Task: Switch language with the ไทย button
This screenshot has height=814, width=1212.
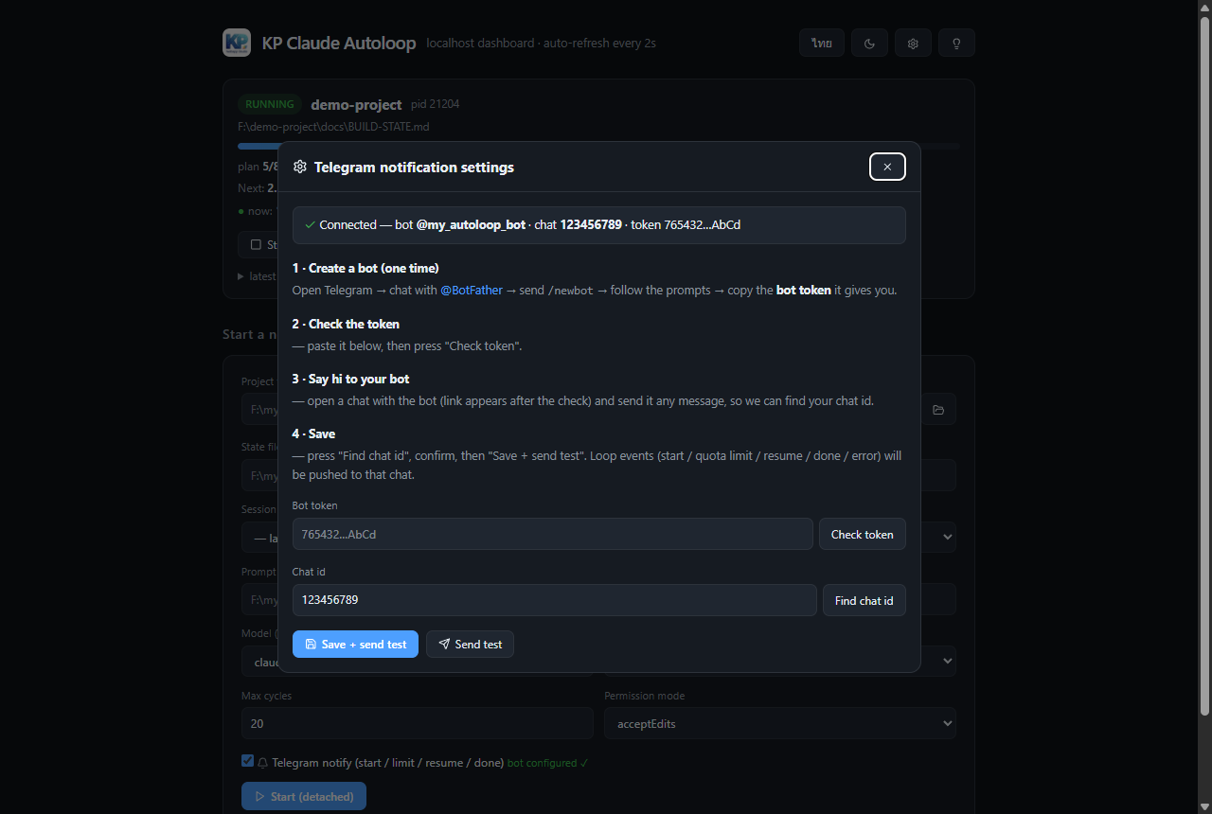Action: (821, 44)
